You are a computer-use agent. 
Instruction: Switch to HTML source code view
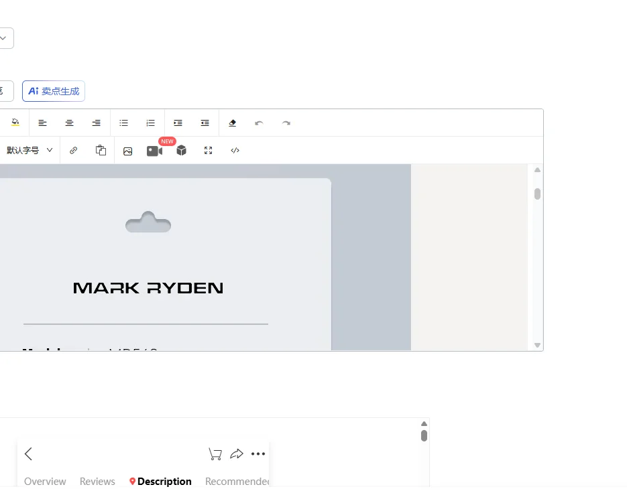point(235,151)
